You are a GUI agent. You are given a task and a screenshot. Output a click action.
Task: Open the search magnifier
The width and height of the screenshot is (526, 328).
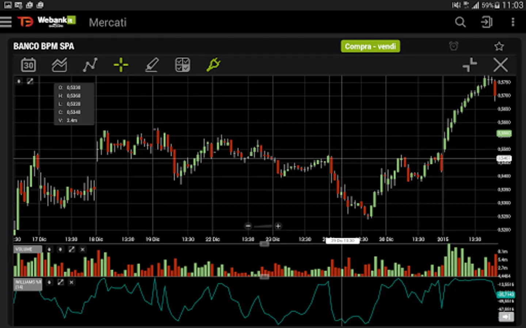[x=460, y=22]
